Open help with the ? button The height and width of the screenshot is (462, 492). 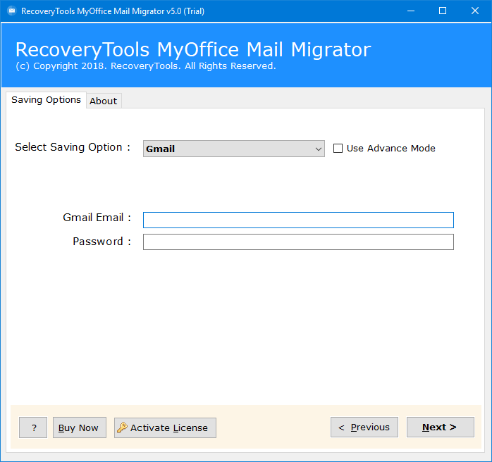tap(33, 427)
